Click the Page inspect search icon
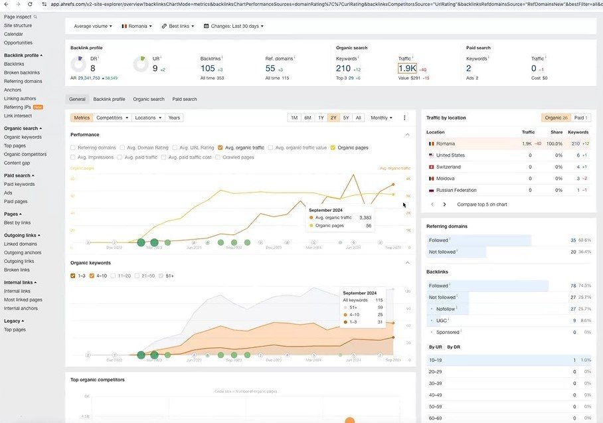This screenshot has height=423, width=603. point(36,17)
